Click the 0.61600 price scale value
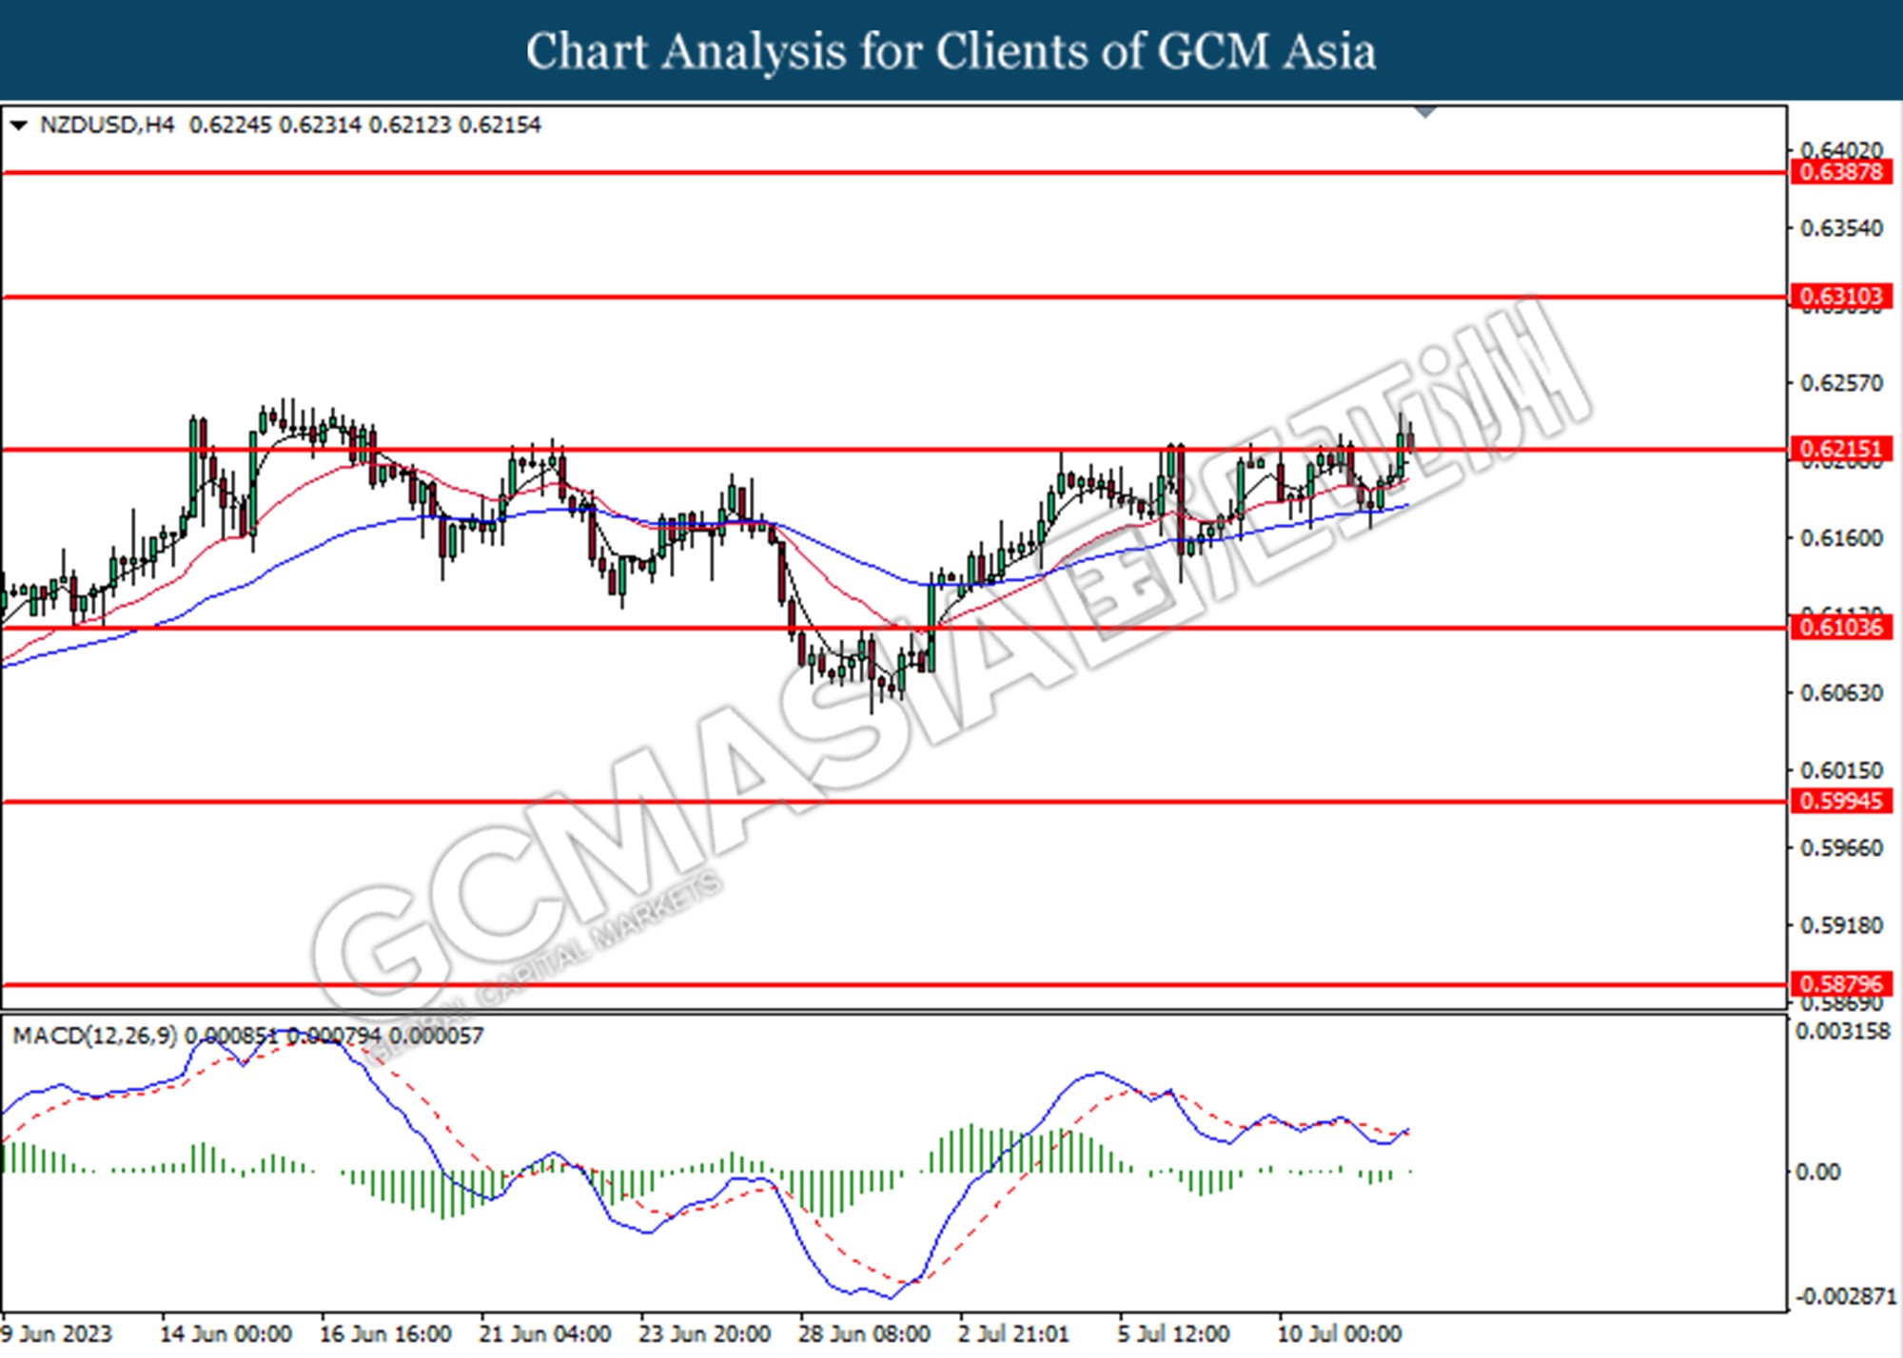1903x1358 pixels. 1841,538
